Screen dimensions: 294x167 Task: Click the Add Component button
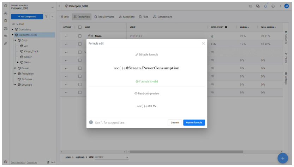[x=27, y=17]
